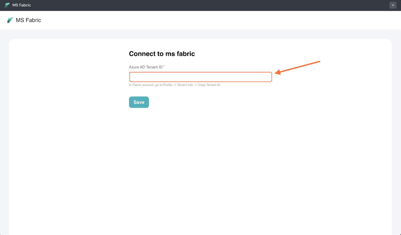This screenshot has height=235, width=401.
Task: Click empty area of the white header bar
Action: pyautogui.click(x=200, y=20)
